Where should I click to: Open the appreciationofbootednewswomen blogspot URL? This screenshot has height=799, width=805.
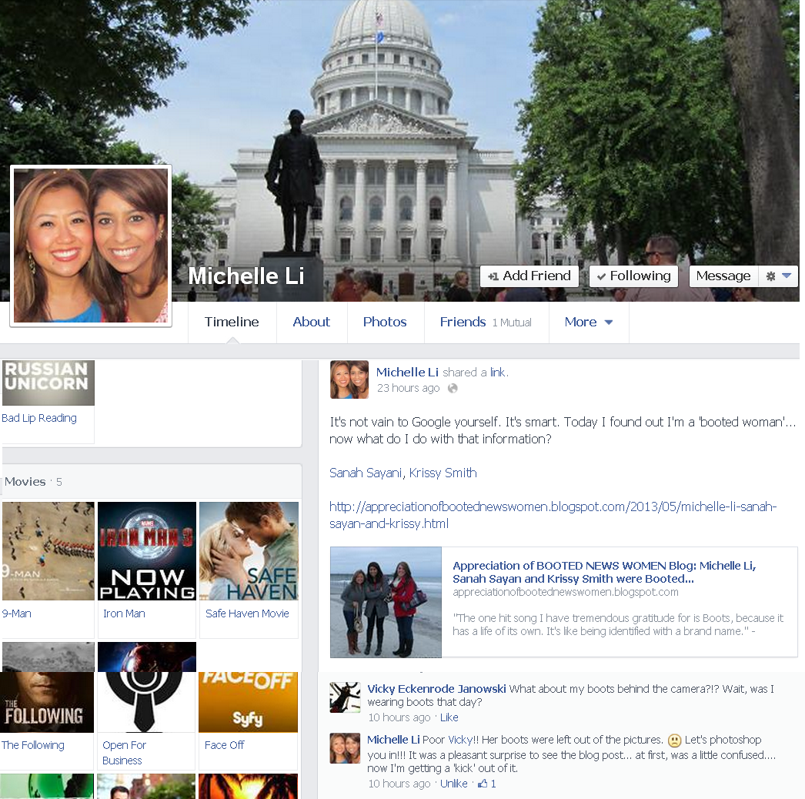[553, 515]
